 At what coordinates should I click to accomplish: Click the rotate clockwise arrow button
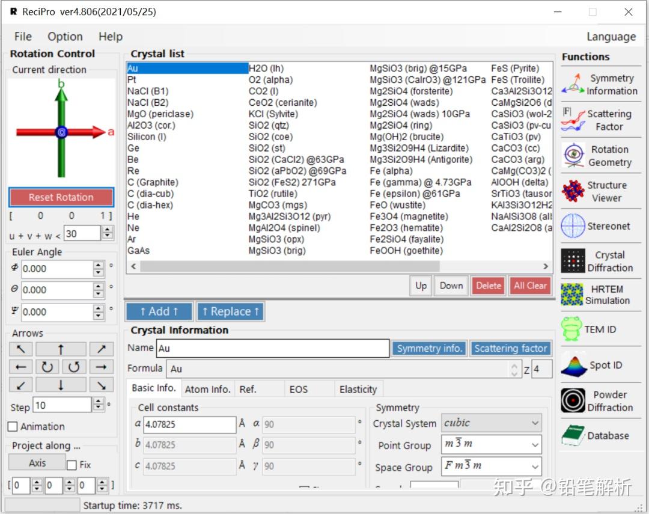(47, 367)
